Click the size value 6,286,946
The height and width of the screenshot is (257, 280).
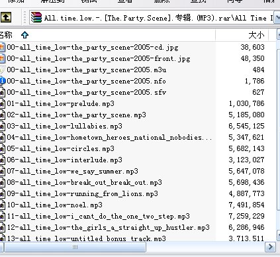246,227
